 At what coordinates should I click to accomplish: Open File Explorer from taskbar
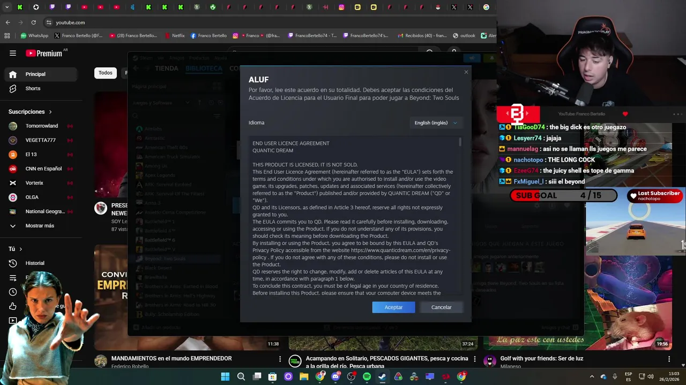(x=304, y=376)
